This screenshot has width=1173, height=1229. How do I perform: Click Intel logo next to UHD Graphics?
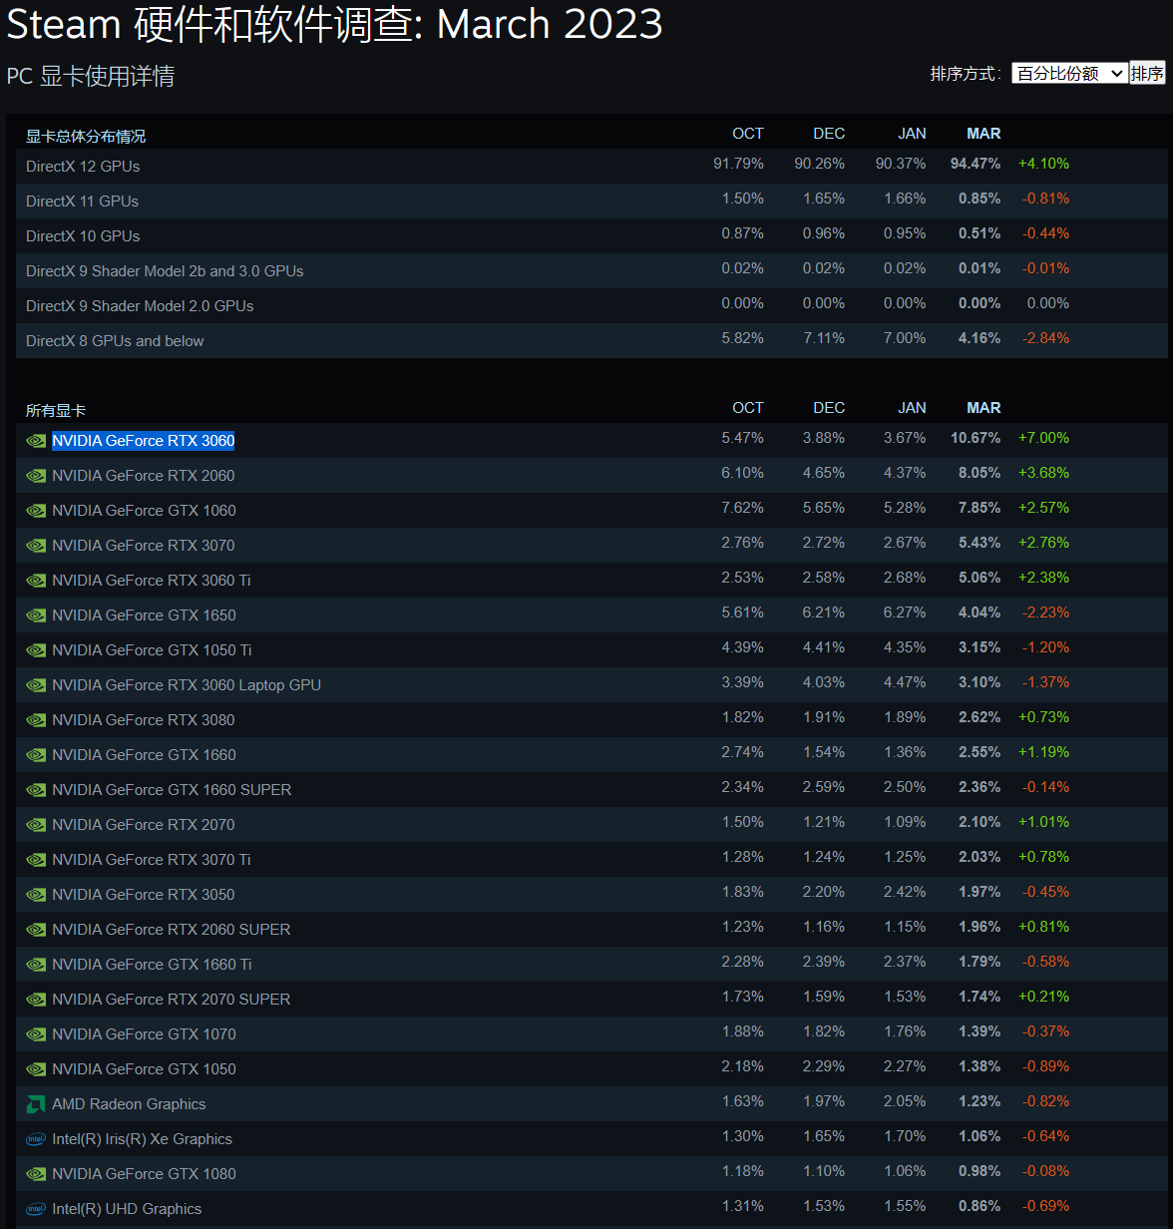point(36,1209)
